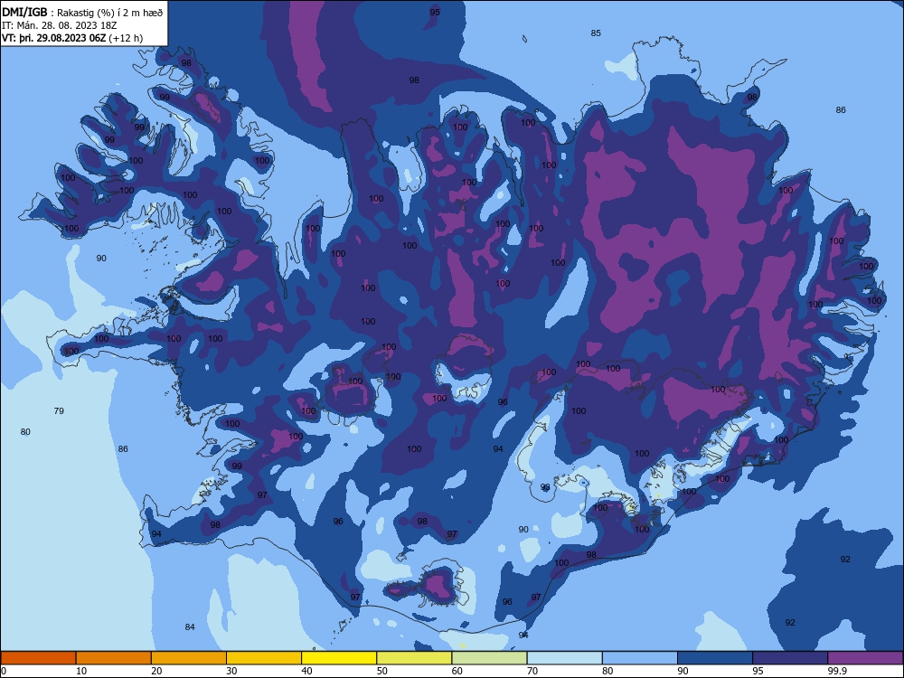Choose the medium blue 90–95 legend swatch
Viewport: 904px width, 678px height.
coord(715,658)
